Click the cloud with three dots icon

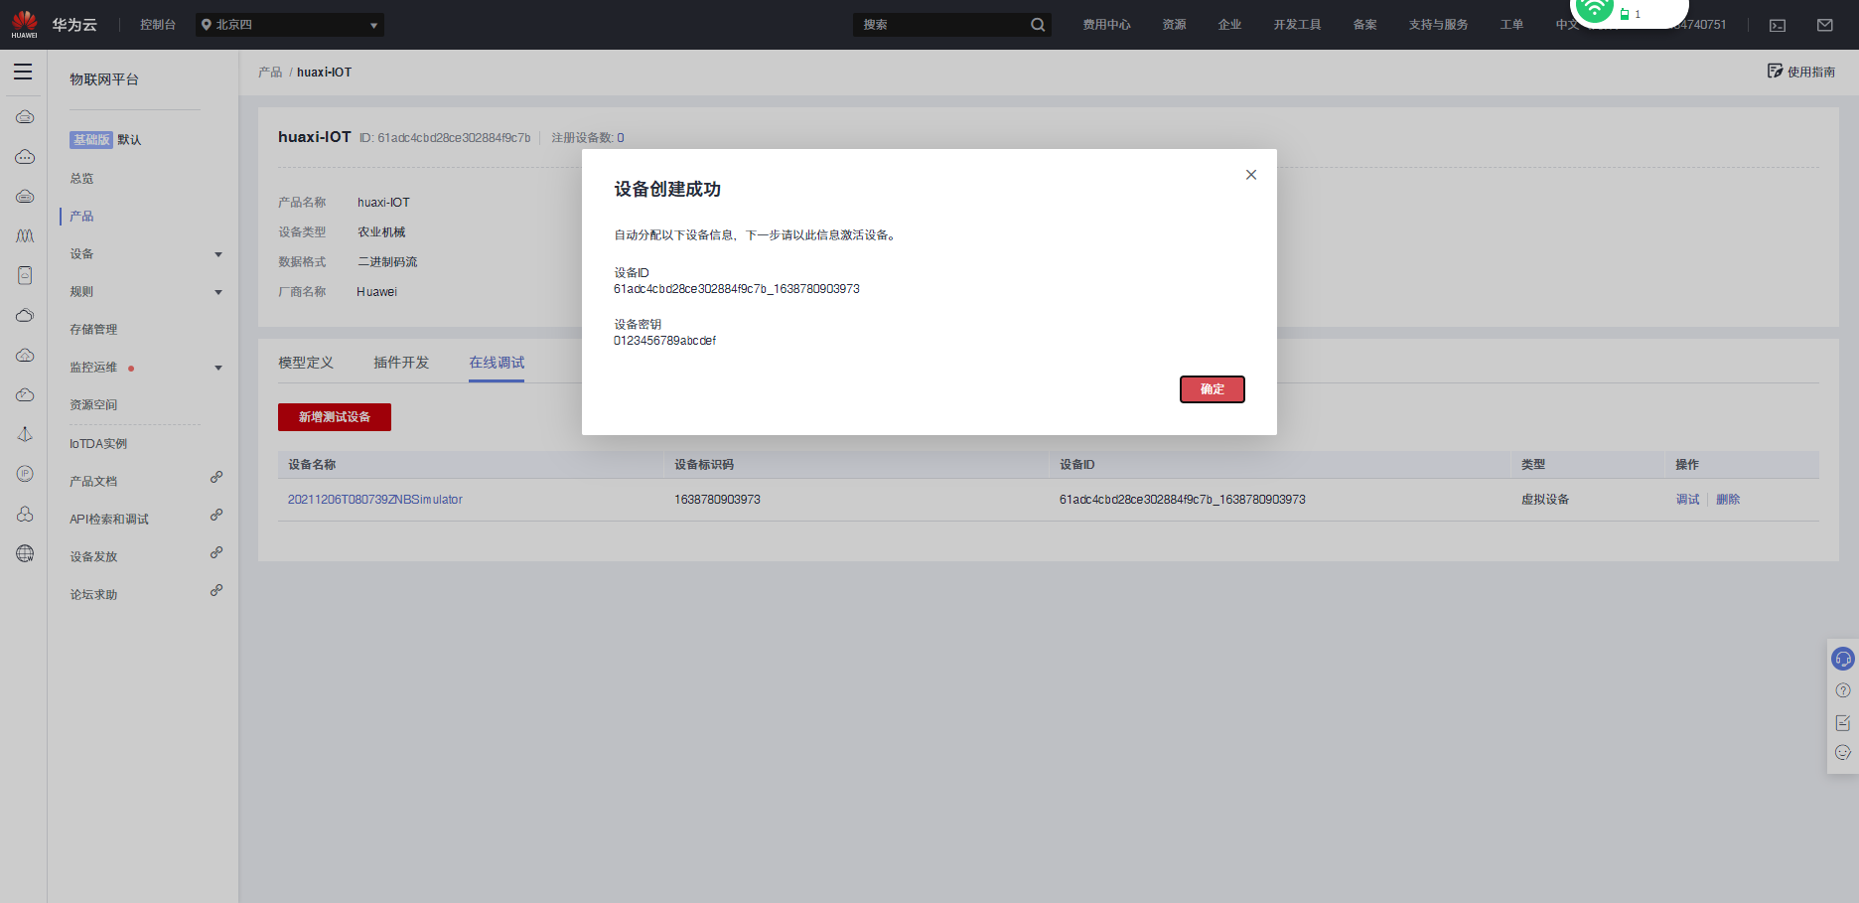click(x=25, y=156)
